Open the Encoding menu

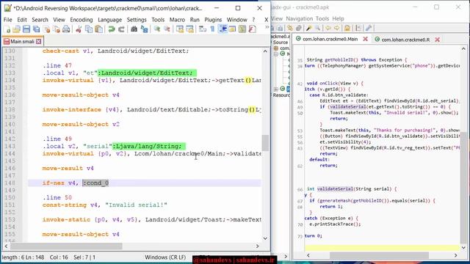pos(82,20)
